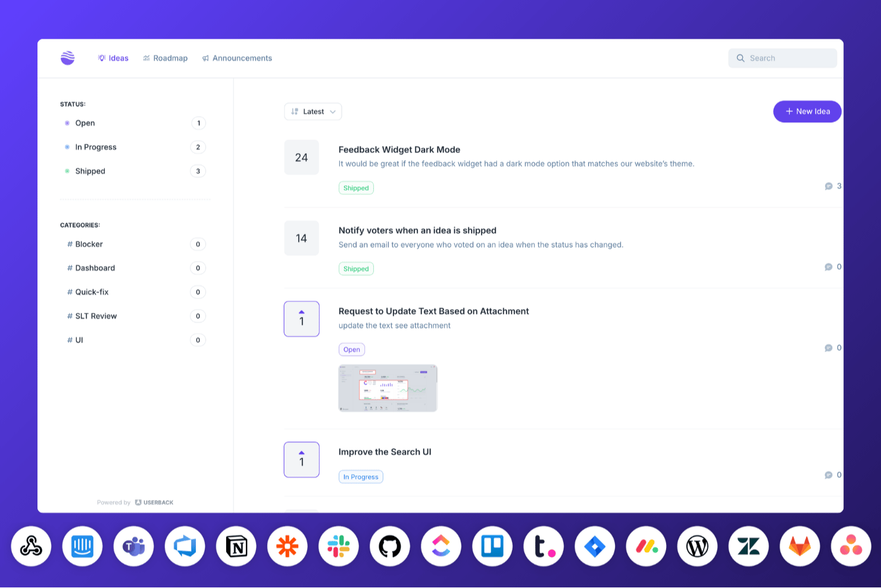Screen dimensions: 881x588
Task: Open the attachment screenshot thumbnail
Action: point(388,388)
